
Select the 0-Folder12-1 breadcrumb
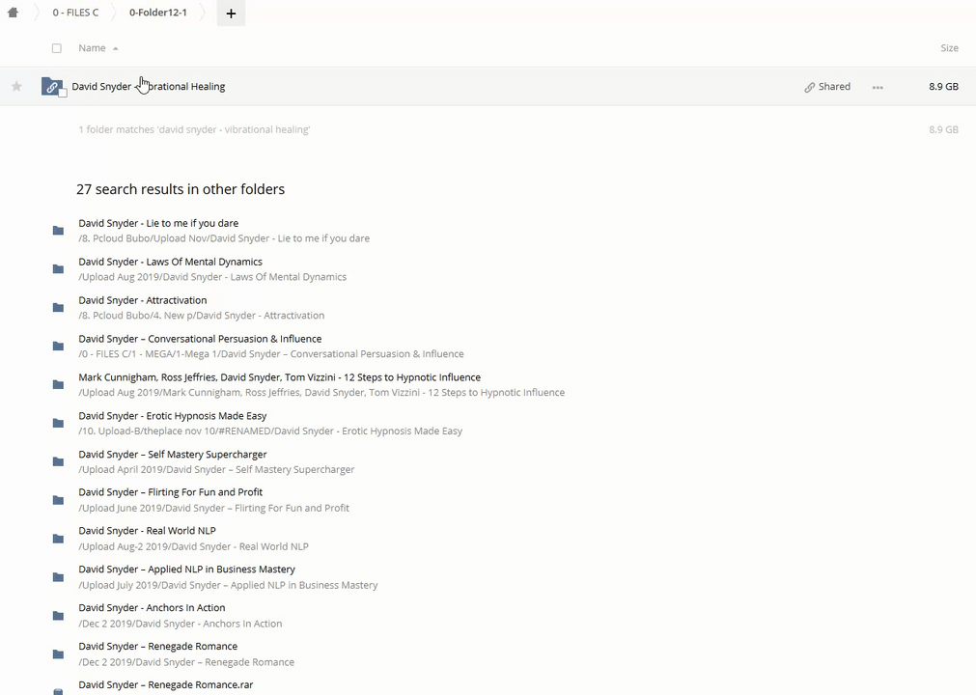158,13
